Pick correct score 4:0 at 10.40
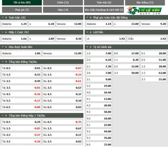Viewport: 168px width, 147px height. click(99, 92)
